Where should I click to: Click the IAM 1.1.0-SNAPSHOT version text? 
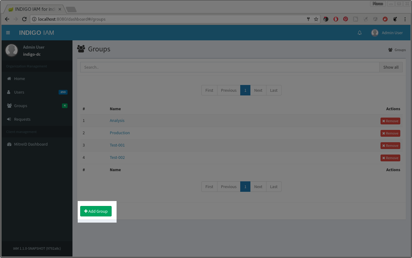point(37,248)
